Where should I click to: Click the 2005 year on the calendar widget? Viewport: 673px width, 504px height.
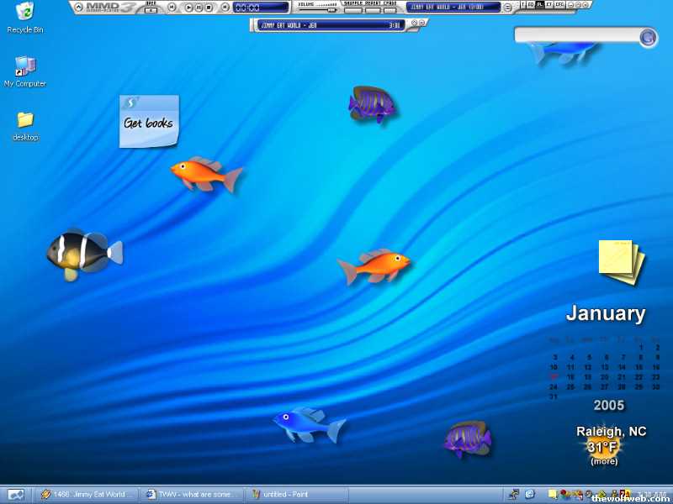coord(609,405)
